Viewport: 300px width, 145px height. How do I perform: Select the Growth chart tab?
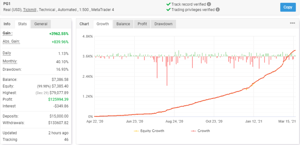(103, 24)
